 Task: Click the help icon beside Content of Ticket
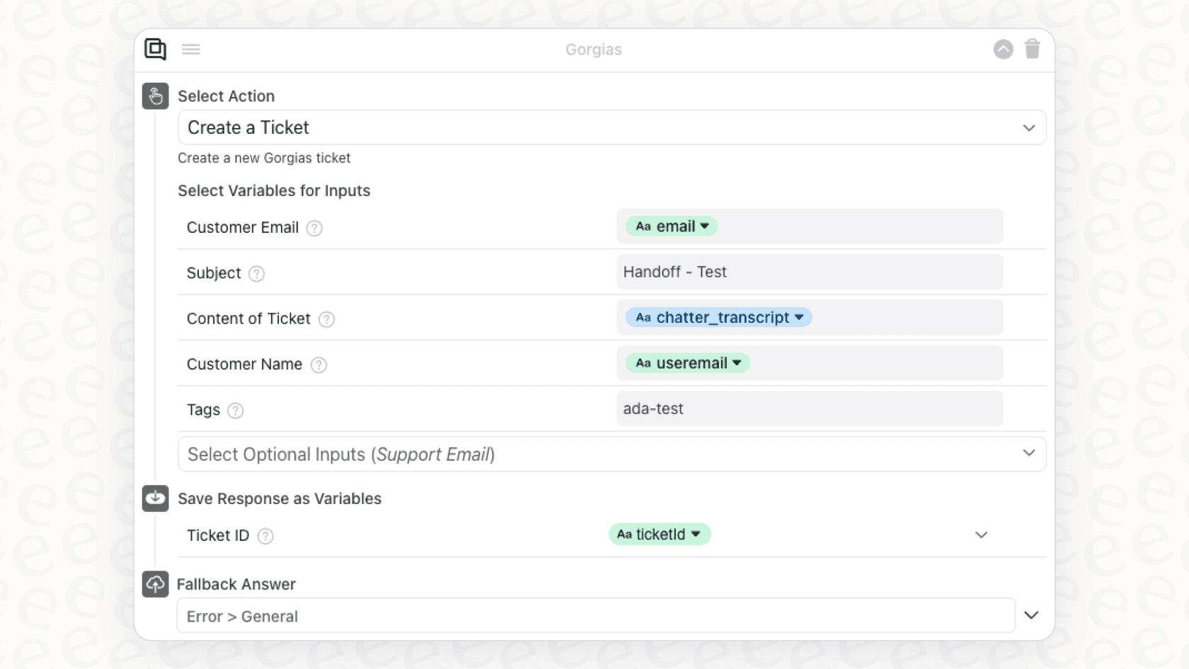(326, 319)
